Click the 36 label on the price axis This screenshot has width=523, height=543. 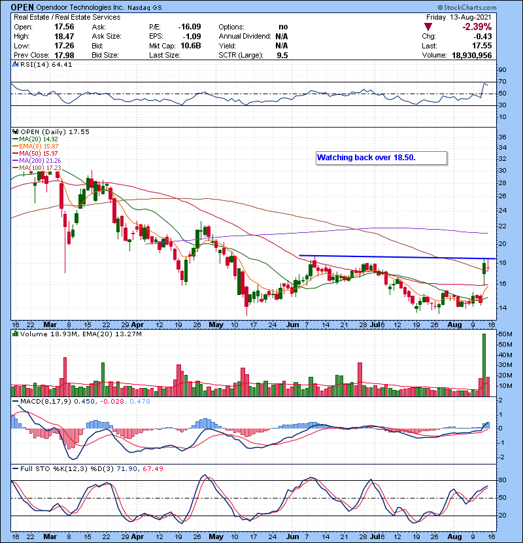point(502,137)
